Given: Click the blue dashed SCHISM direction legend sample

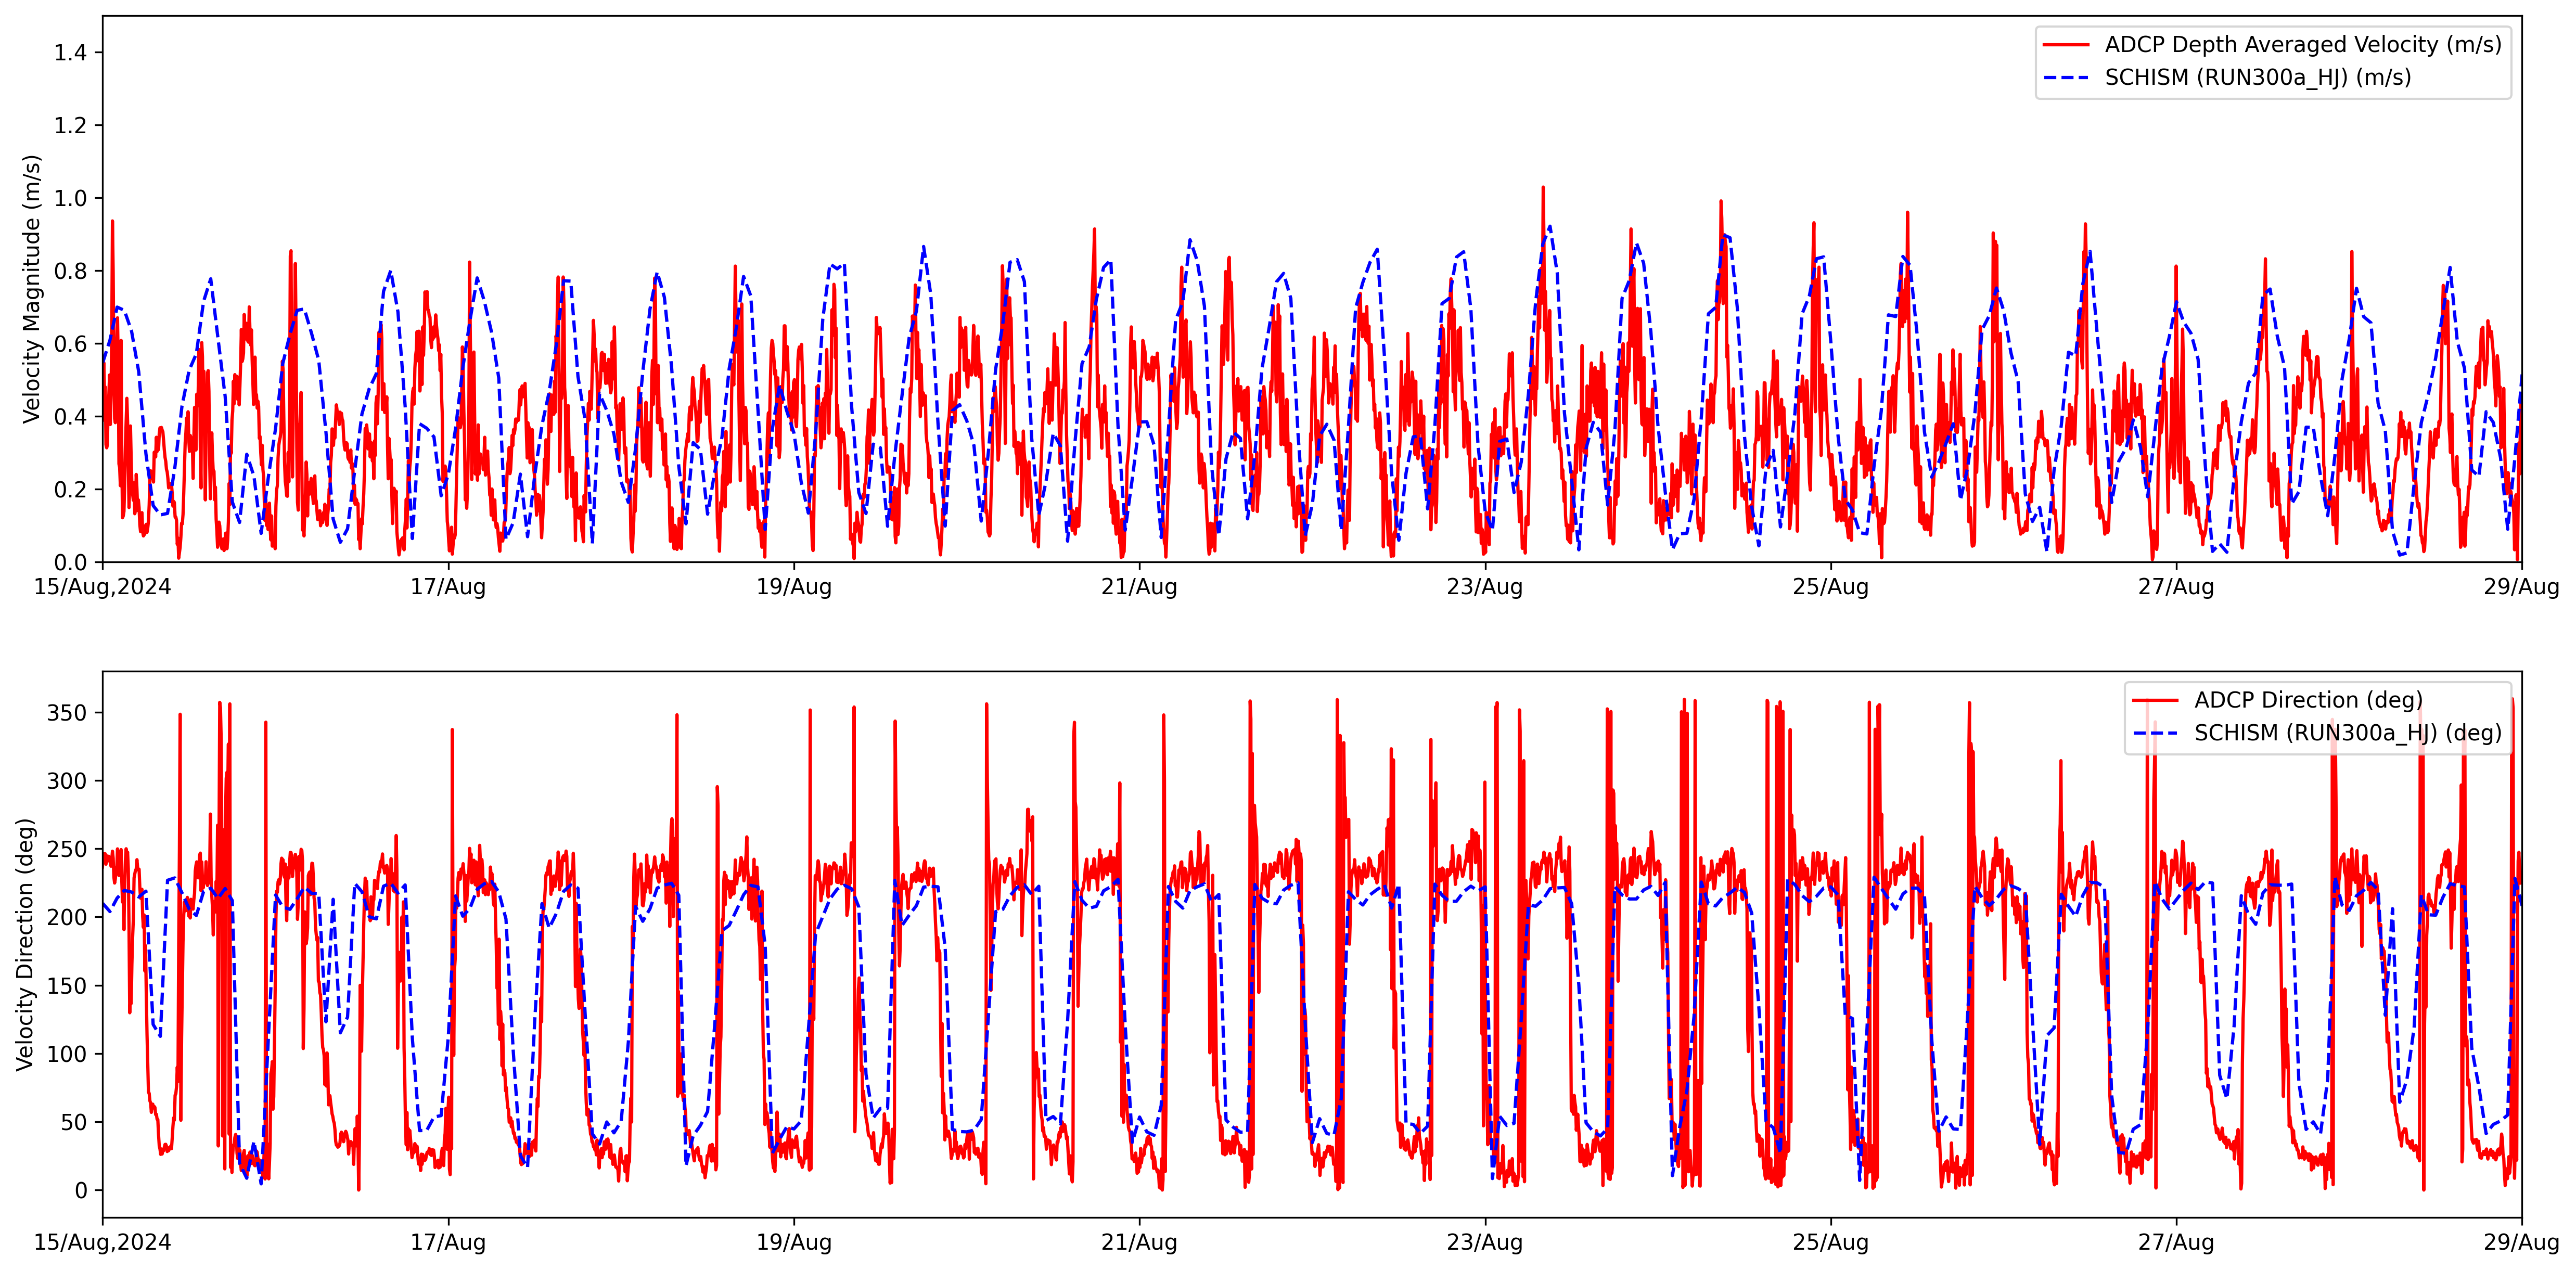Looking at the screenshot, I should pos(2155,733).
